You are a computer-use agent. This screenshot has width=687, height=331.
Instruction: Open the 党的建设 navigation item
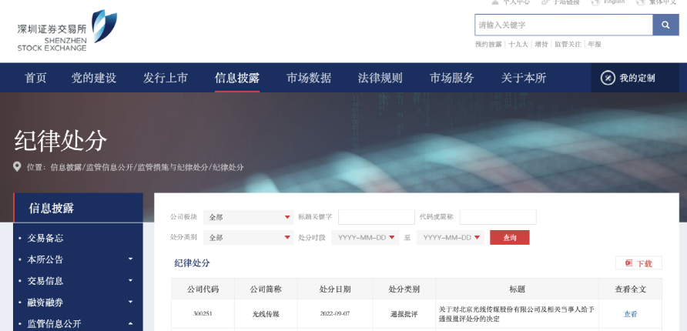(94, 78)
